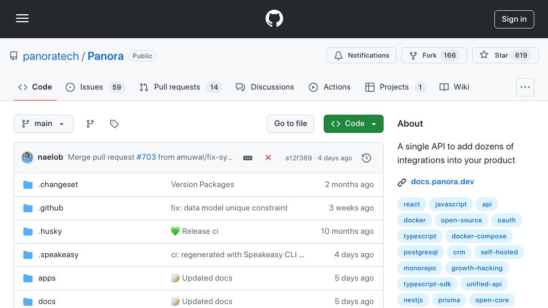548x308 pixels.
Task: Open the Pull requests tab
Action: [x=180, y=87]
